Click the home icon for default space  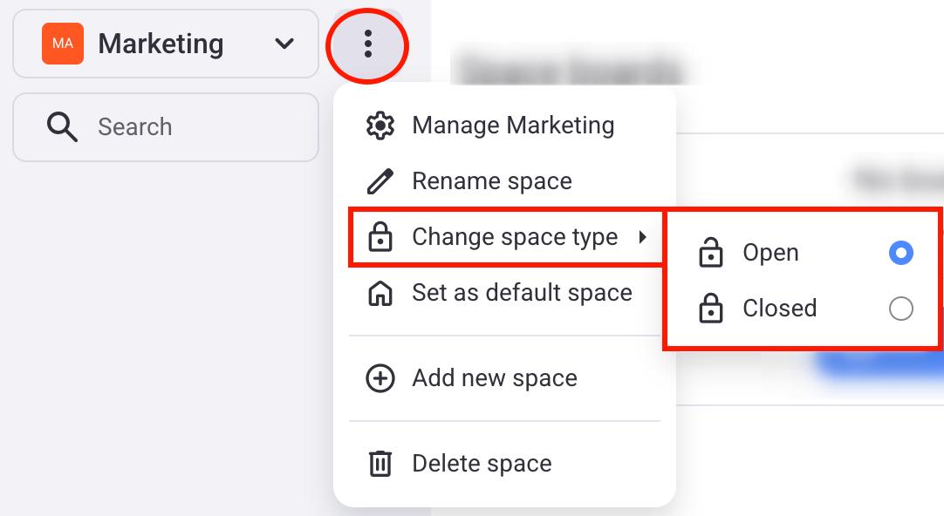[380, 293]
